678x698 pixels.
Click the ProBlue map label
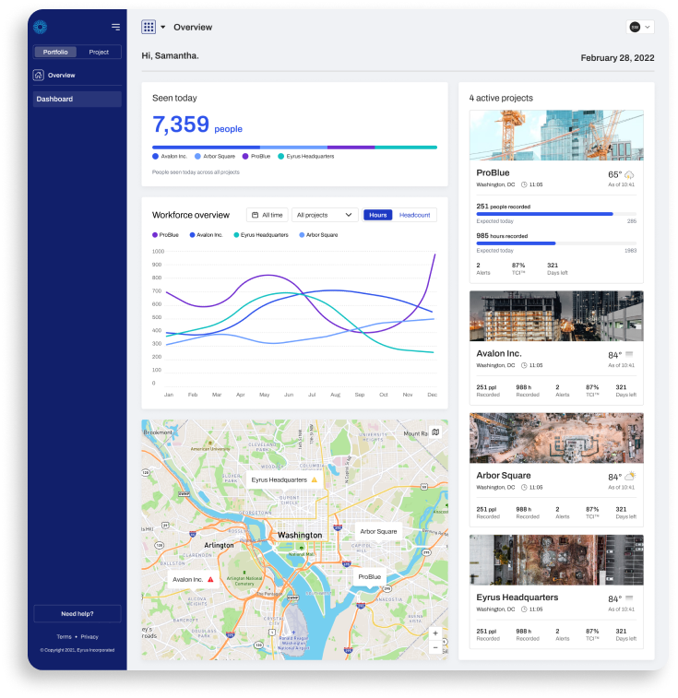tap(370, 576)
